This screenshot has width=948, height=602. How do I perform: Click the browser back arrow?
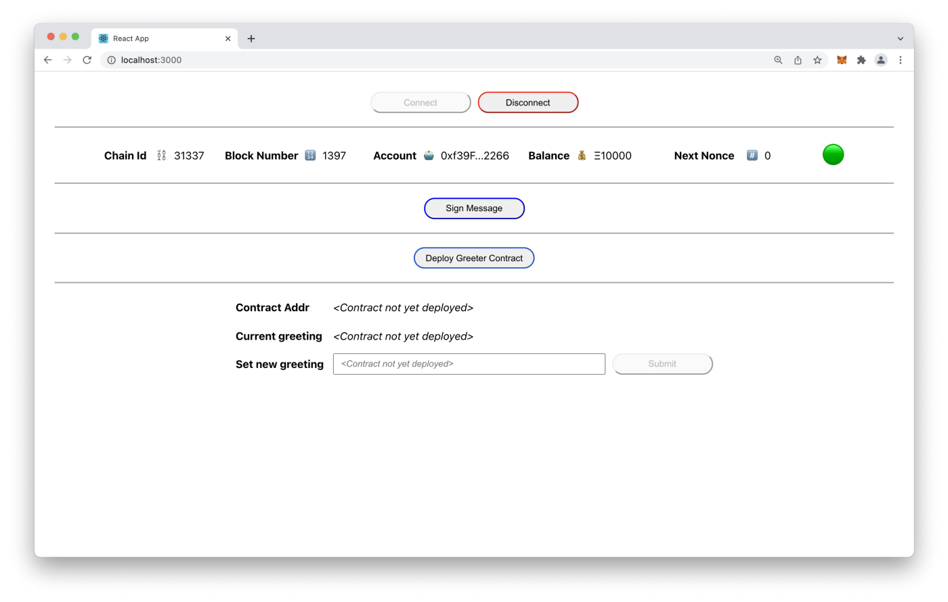click(x=47, y=60)
